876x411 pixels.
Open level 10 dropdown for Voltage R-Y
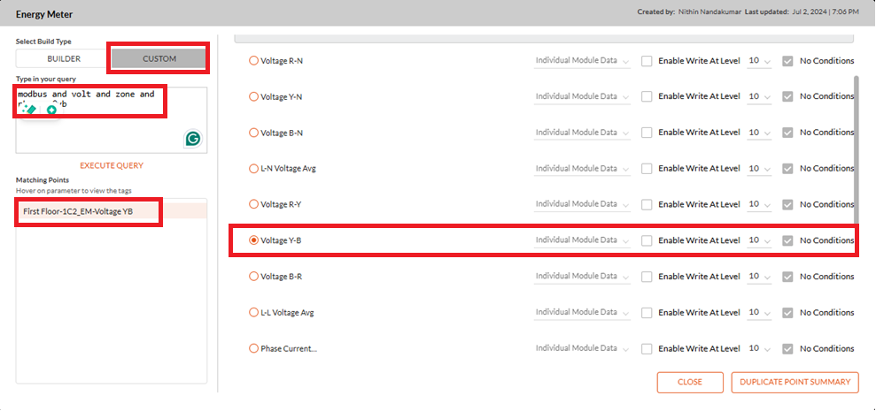pos(759,205)
